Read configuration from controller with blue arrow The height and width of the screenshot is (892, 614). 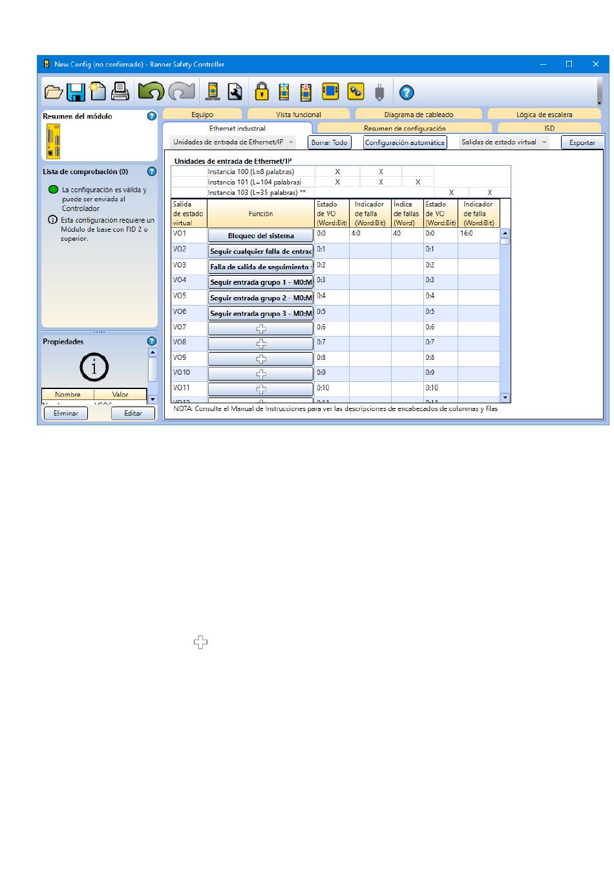284,92
